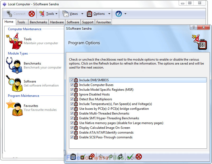Click the red disconnect icon in main toolbar
Image resolution: width=212 pixels, height=164 pixels.
[32, 14]
